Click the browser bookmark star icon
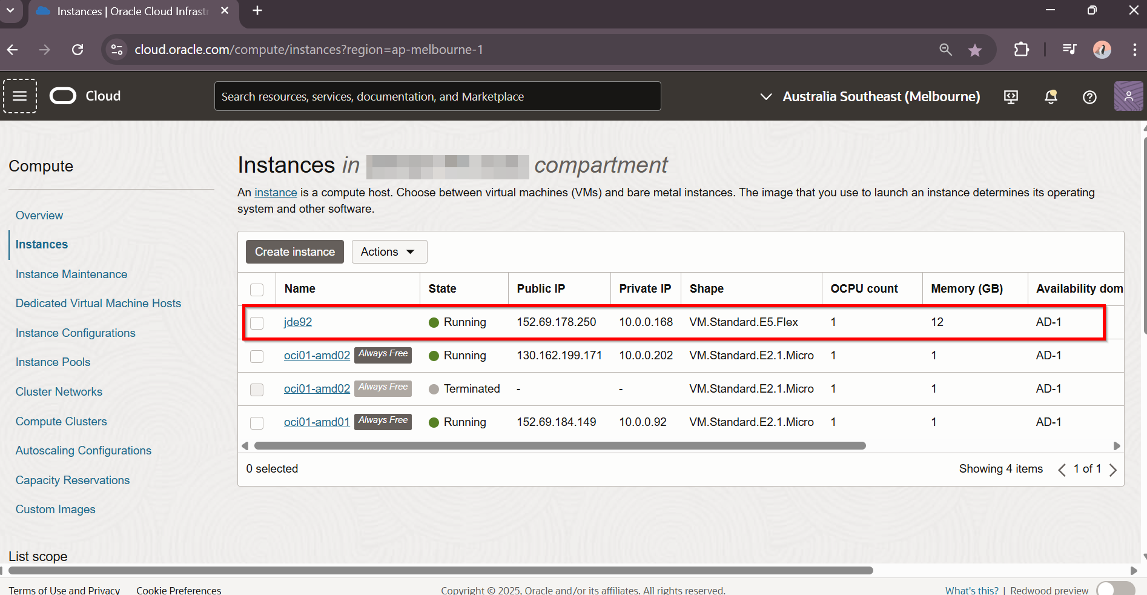The width and height of the screenshot is (1147, 595). [x=975, y=50]
